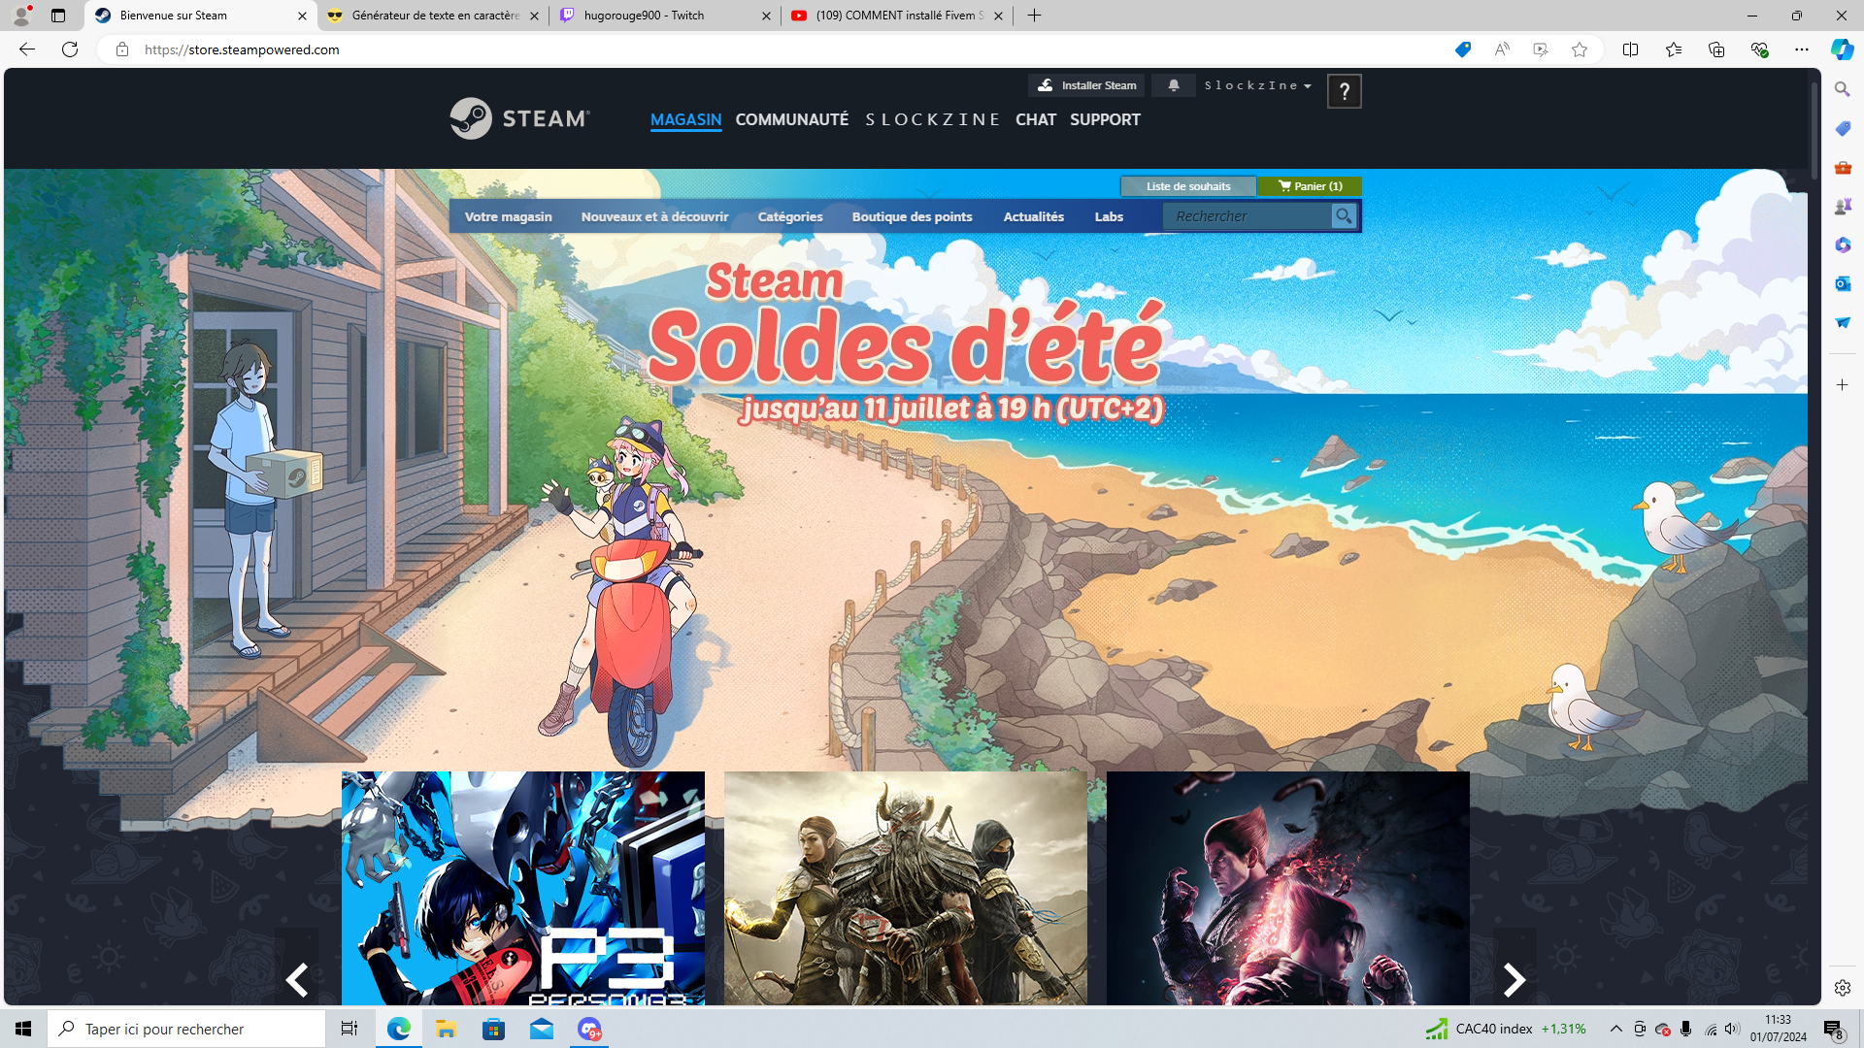Open Microsoft Store from the taskbar
Screen dimensions: 1864x1048
(493, 1029)
